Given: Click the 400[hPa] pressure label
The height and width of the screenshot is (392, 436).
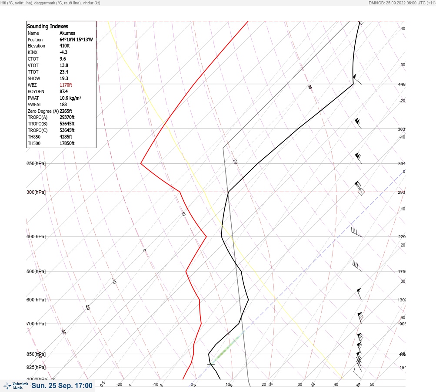Looking at the screenshot, I should tap(36, 237).
